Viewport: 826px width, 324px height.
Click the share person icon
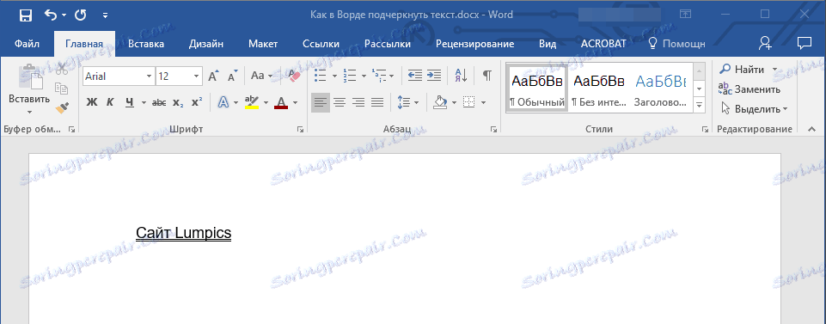pos(765,44)
